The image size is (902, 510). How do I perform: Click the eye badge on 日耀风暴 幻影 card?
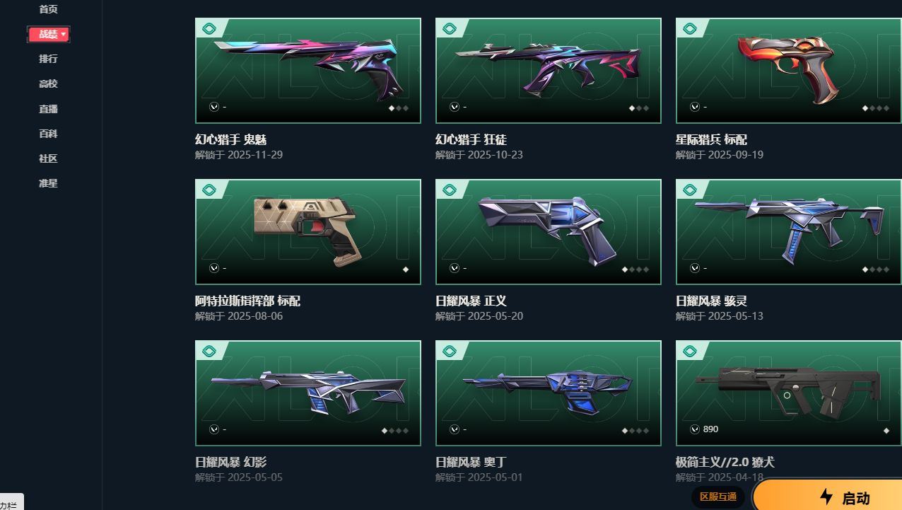click(x=209, y=352)
